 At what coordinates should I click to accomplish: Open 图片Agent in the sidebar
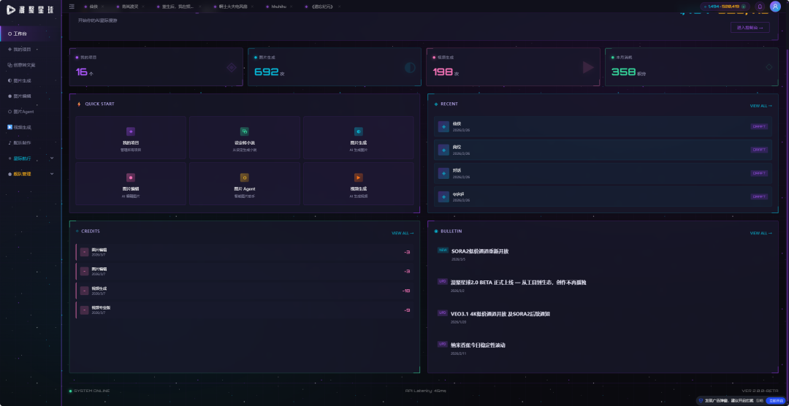click(x=31, y=112)
